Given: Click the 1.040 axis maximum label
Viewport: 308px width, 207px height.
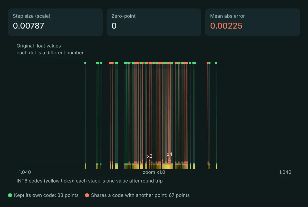Looking at the screenshot, I should click(x=285, y=172).
